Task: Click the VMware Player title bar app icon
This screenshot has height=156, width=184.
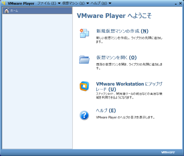Action: point(4,3)
